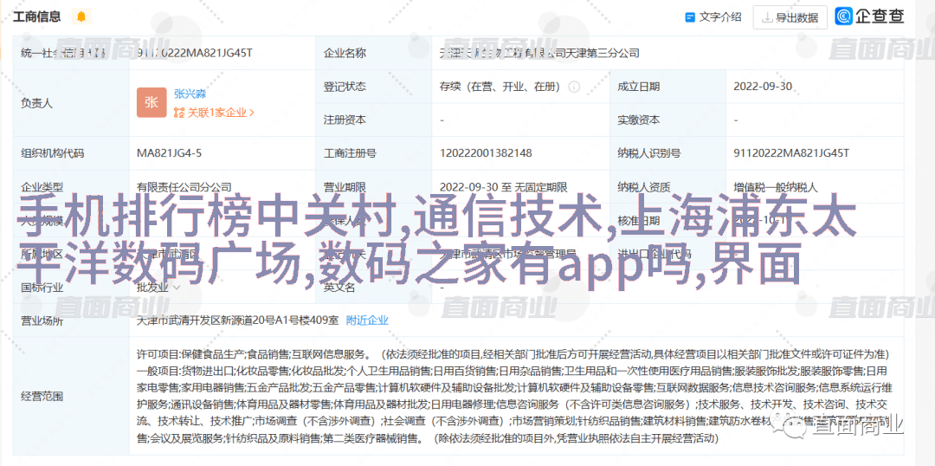935x466 pixels.
Task: Click the bell alert icon beside 工商信息
Action: (81, 16)
